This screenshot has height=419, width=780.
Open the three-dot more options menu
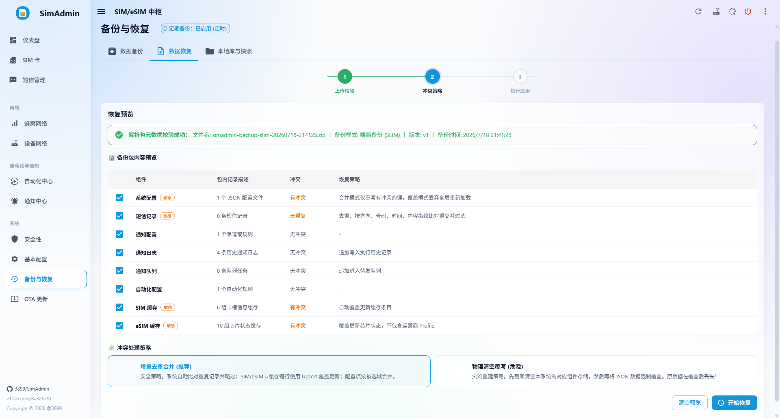click(x=765, y=11)
